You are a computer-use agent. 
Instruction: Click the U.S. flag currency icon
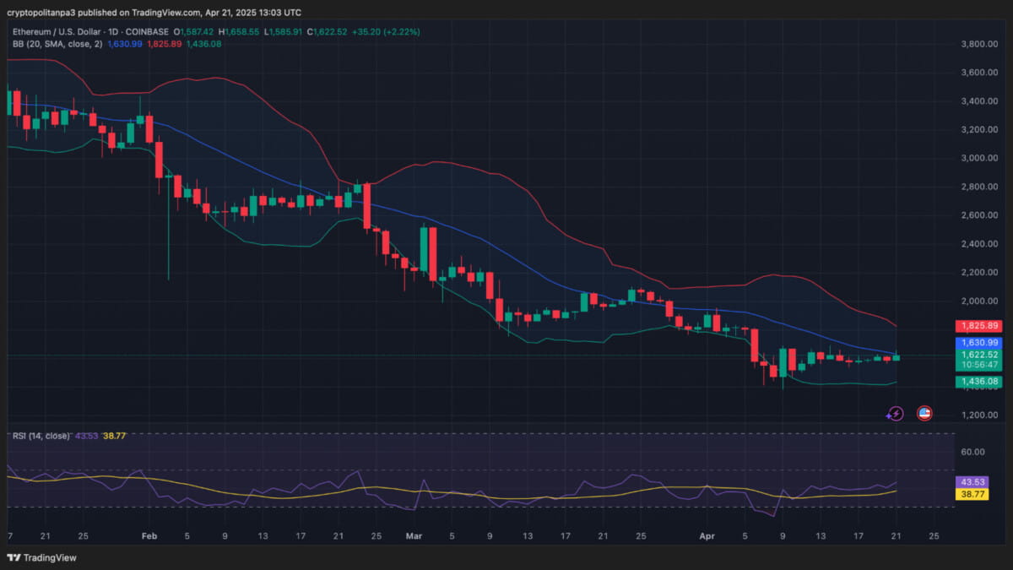pyautogui.click(x=923, y=413)
